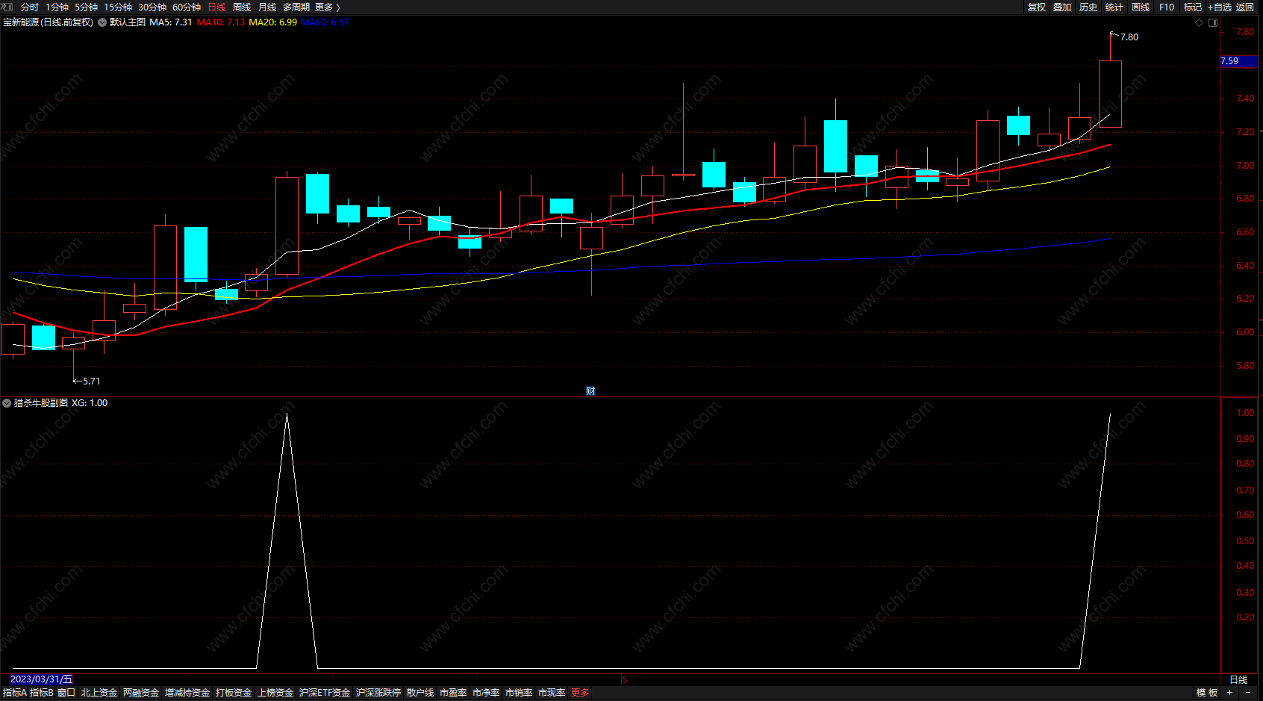Click the 叠加 overlay button
Image resolution: width=1263 pixels, height=701 pixels.
(1062, 7)
